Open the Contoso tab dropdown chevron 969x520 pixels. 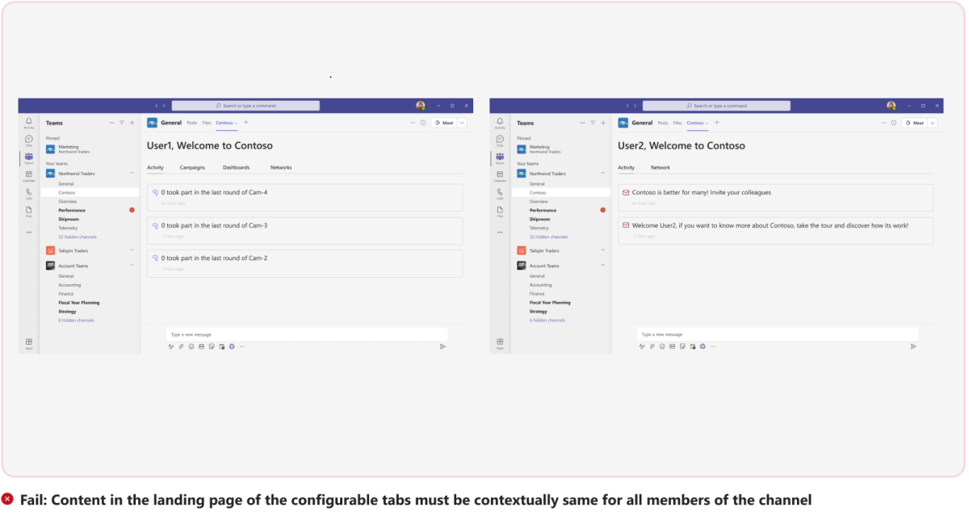point(236,123)
